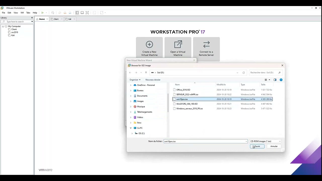The height and width of the screenshot is (181, 322).
Task: Select the Office_2016.ISO file
Action: pos(222,90)
